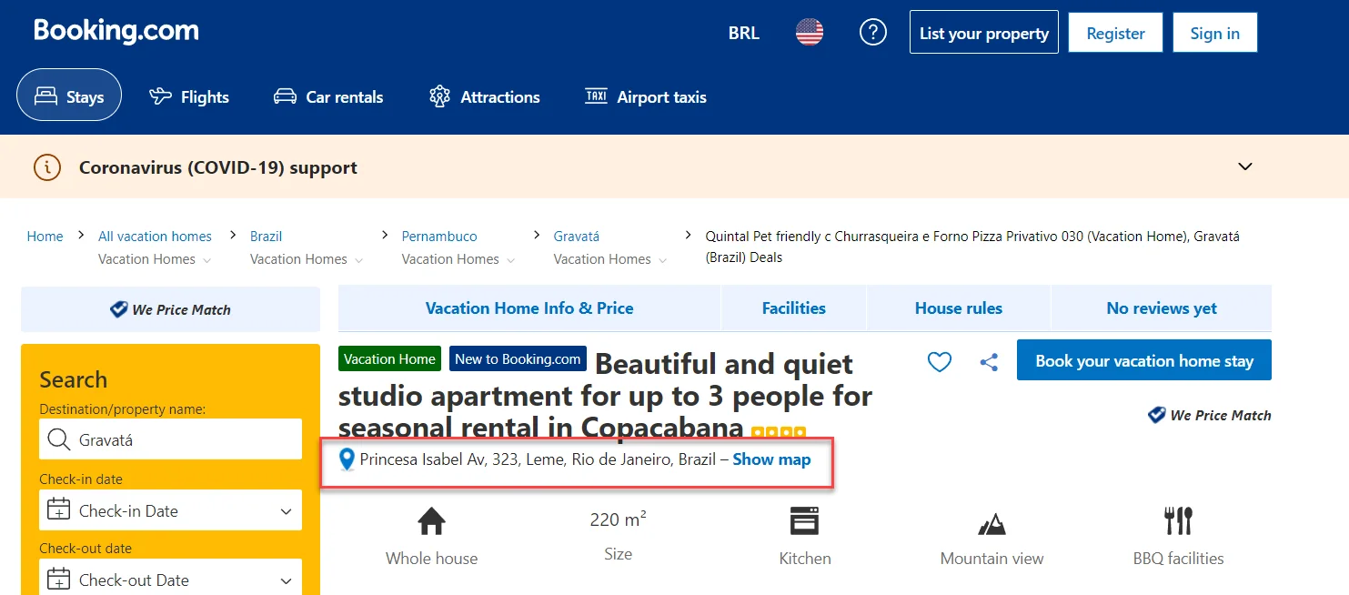Select the Airport taxis tab

coord(645,96)
